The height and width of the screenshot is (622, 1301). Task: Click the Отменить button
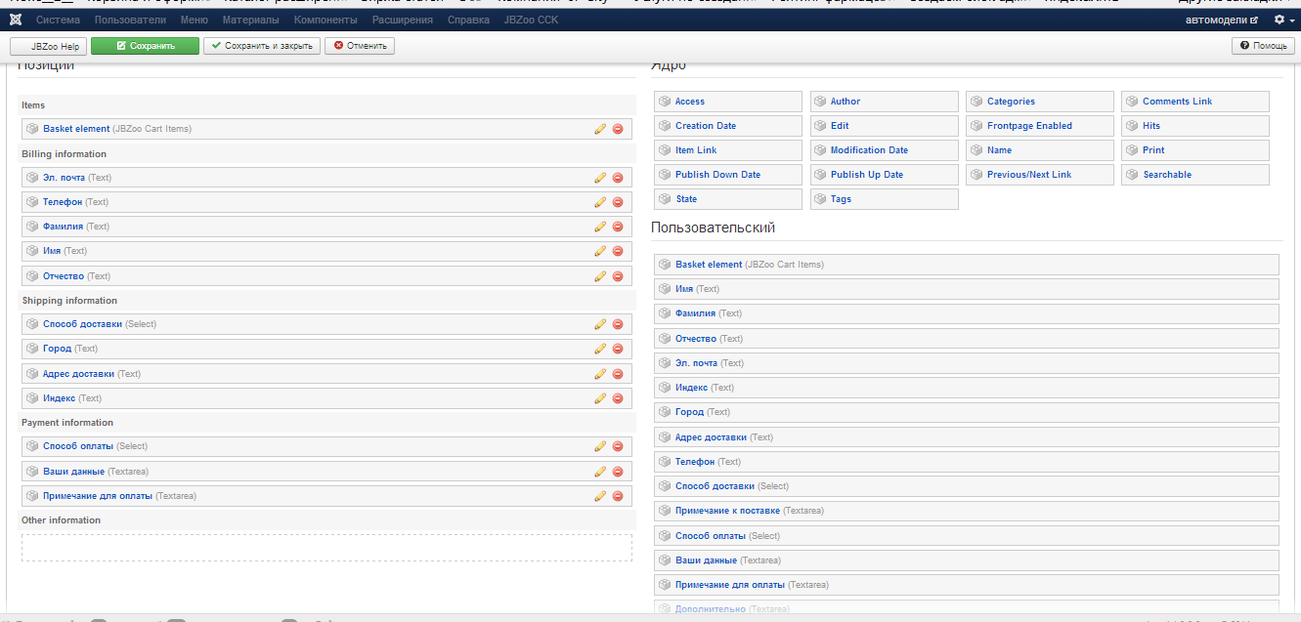[360, 46]
